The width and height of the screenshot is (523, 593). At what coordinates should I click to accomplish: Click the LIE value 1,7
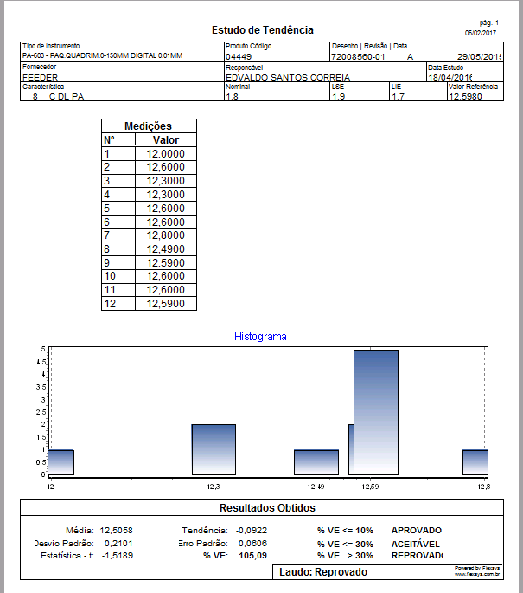(398, 97)
